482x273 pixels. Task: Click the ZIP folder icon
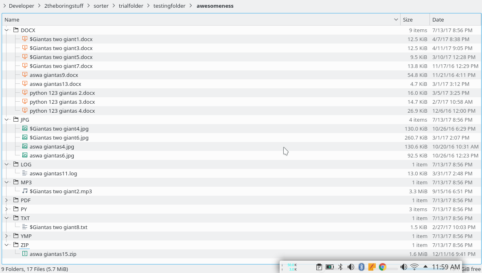[16, 245]
